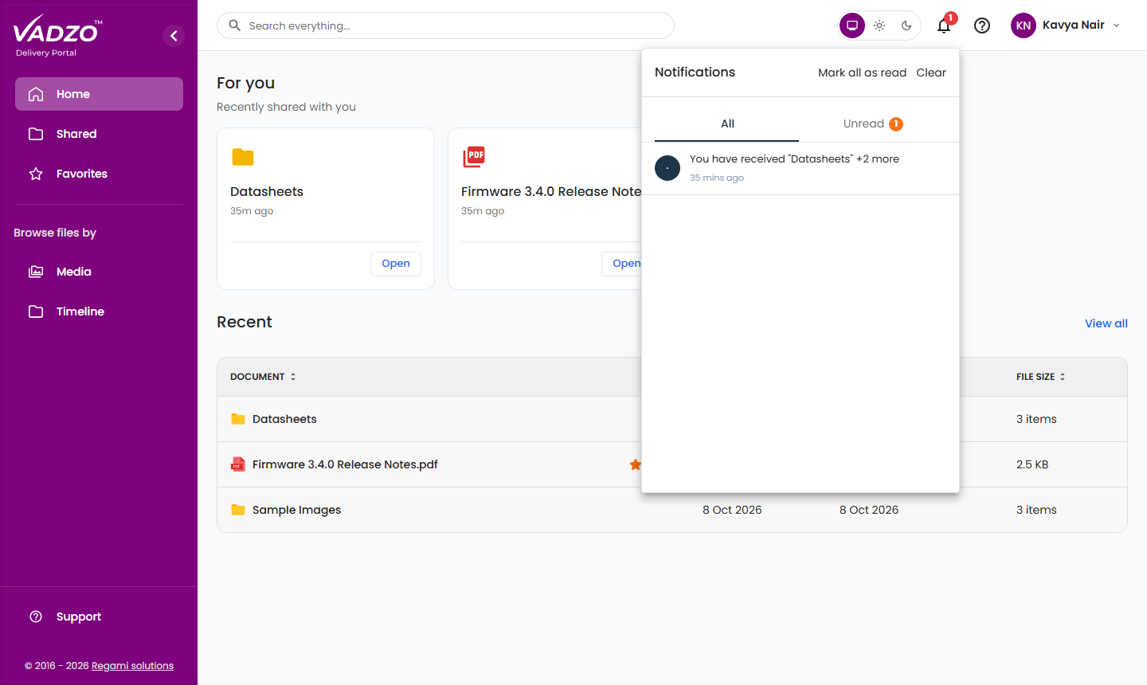Open the notification bell icon
1147x685 pixels.
click(944, 25)
